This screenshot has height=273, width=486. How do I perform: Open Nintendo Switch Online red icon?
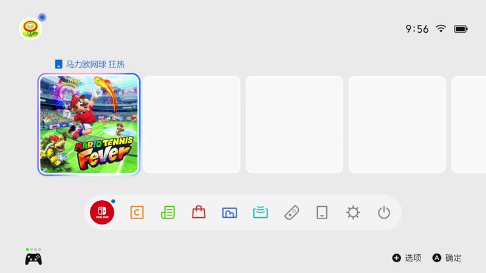[x=102, y=212]
